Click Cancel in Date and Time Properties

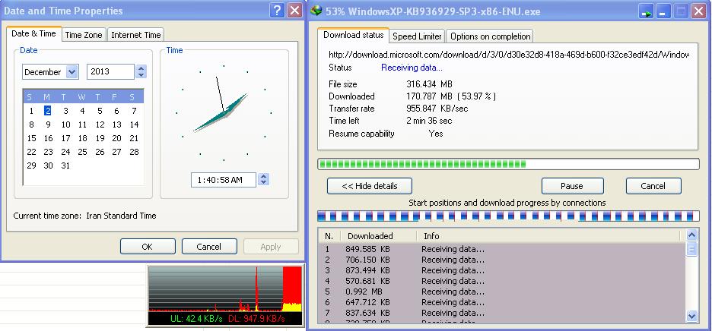(209, 247)
